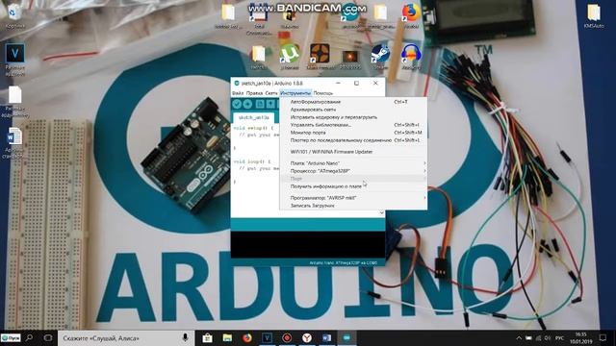Click the microphone icon in Alice search box
The height and width of the screenshot is (346, 616).
[185, 337]
